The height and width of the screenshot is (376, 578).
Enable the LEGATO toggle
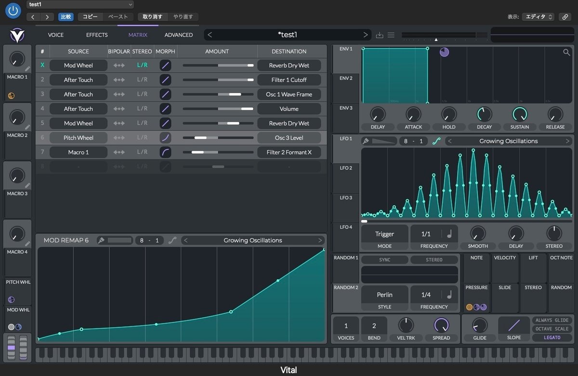(x=552, y=337)
